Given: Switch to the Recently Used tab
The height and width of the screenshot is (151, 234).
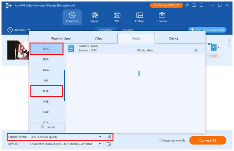Looking at the screenshot, I should point(61,38).
